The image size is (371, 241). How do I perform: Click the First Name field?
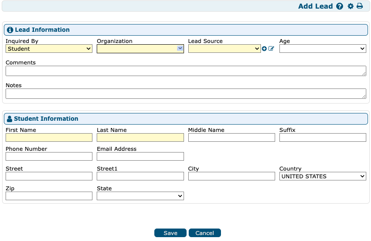(x=49, y=137)
